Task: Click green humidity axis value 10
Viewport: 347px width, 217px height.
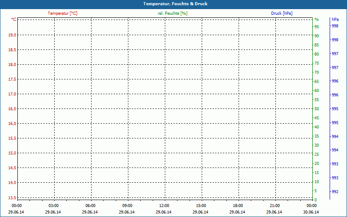Action: pyautogui.click(x=317, y=182)
